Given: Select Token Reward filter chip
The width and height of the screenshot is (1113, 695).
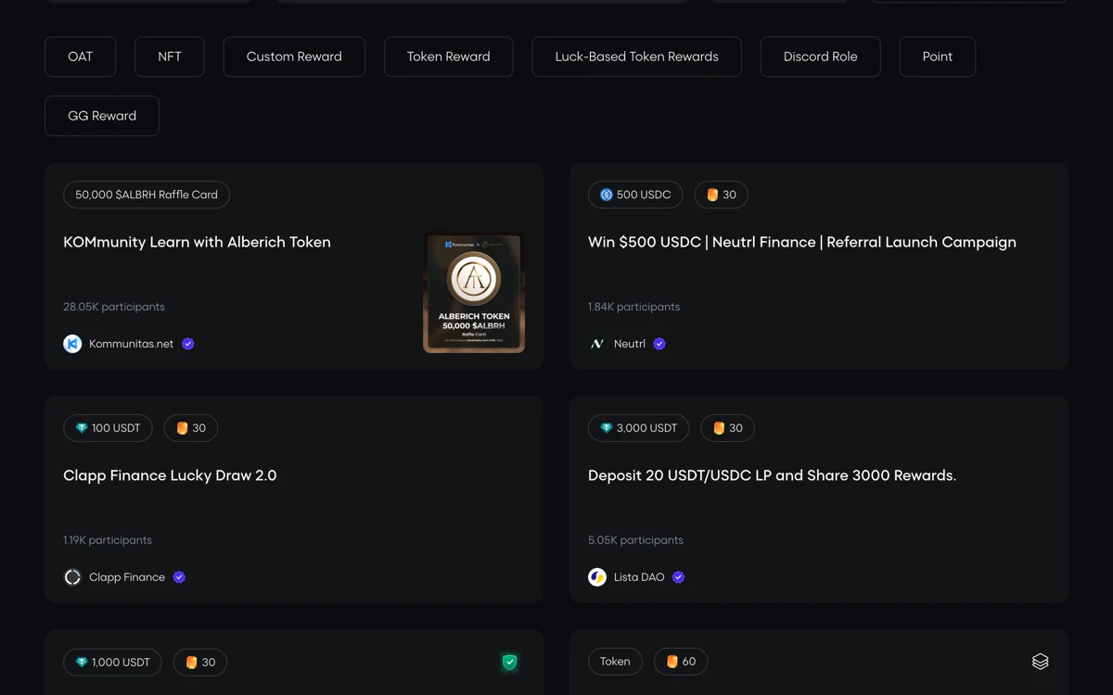Looking at the screenshot, I should point(449,57).
